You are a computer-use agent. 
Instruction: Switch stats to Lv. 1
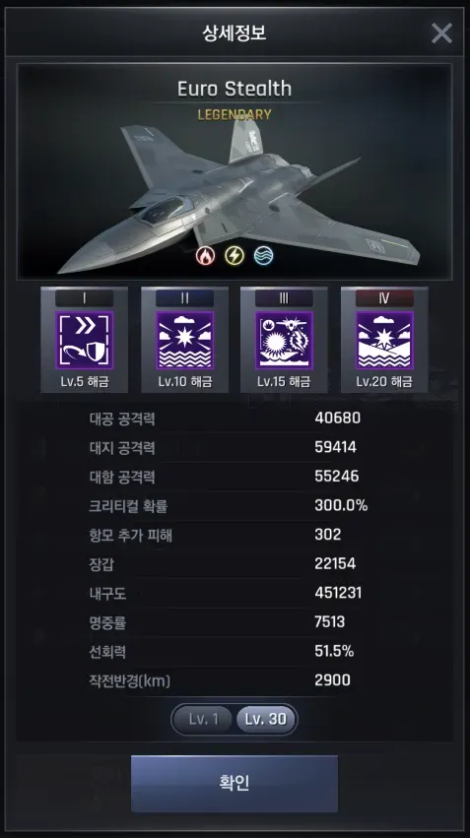[203, 719]
